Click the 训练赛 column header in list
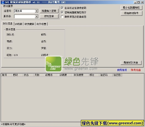 tap(65, 75)
